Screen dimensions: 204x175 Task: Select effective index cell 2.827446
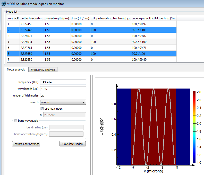point(32,30)
